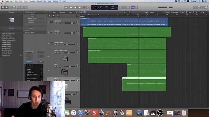This screenshot has height=117, width=209.
Task: Toggle the Cycle button in transport
Action: pos(88,7)
